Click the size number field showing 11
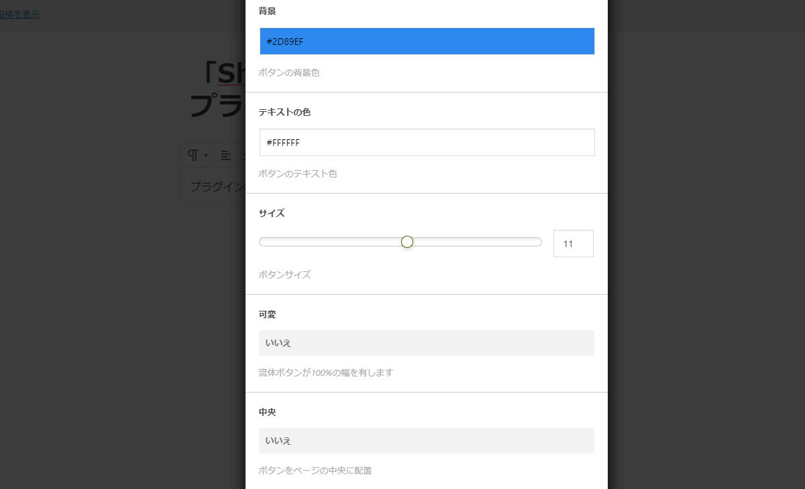Screen dimensions: 805x489 (573, 244)
